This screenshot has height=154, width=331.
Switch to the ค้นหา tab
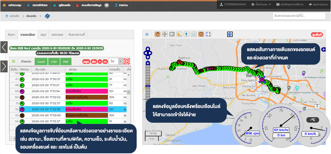12,35
